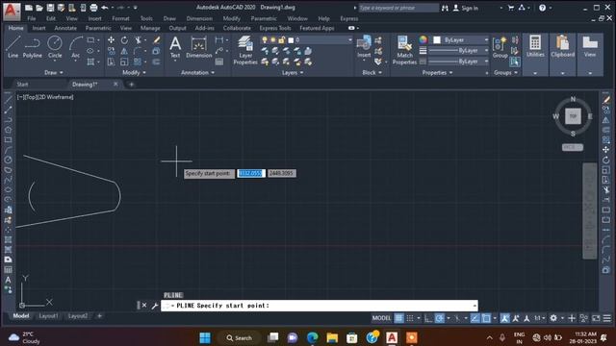Open the status bar customization menu icon

pos(607,318)
